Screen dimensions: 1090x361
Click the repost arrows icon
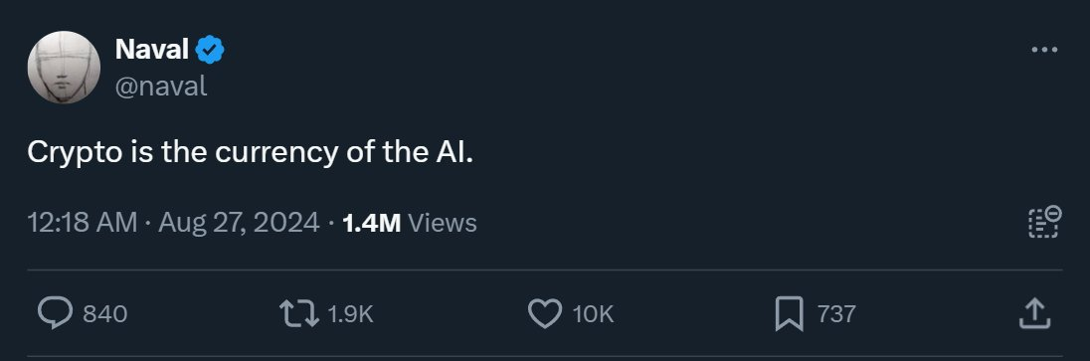point(299,313)
